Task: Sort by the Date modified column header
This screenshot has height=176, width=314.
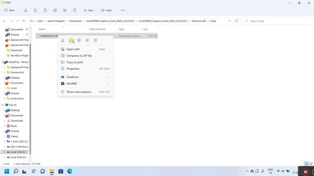Action: [x=97, y=29]
